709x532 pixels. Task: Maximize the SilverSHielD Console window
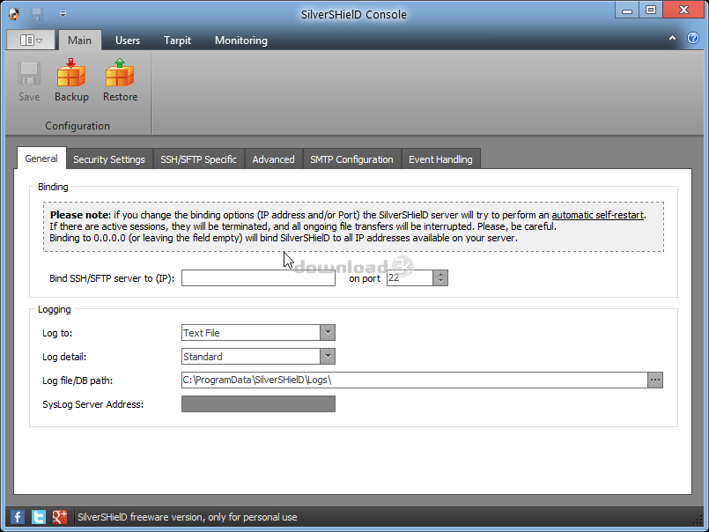(650, 10)
